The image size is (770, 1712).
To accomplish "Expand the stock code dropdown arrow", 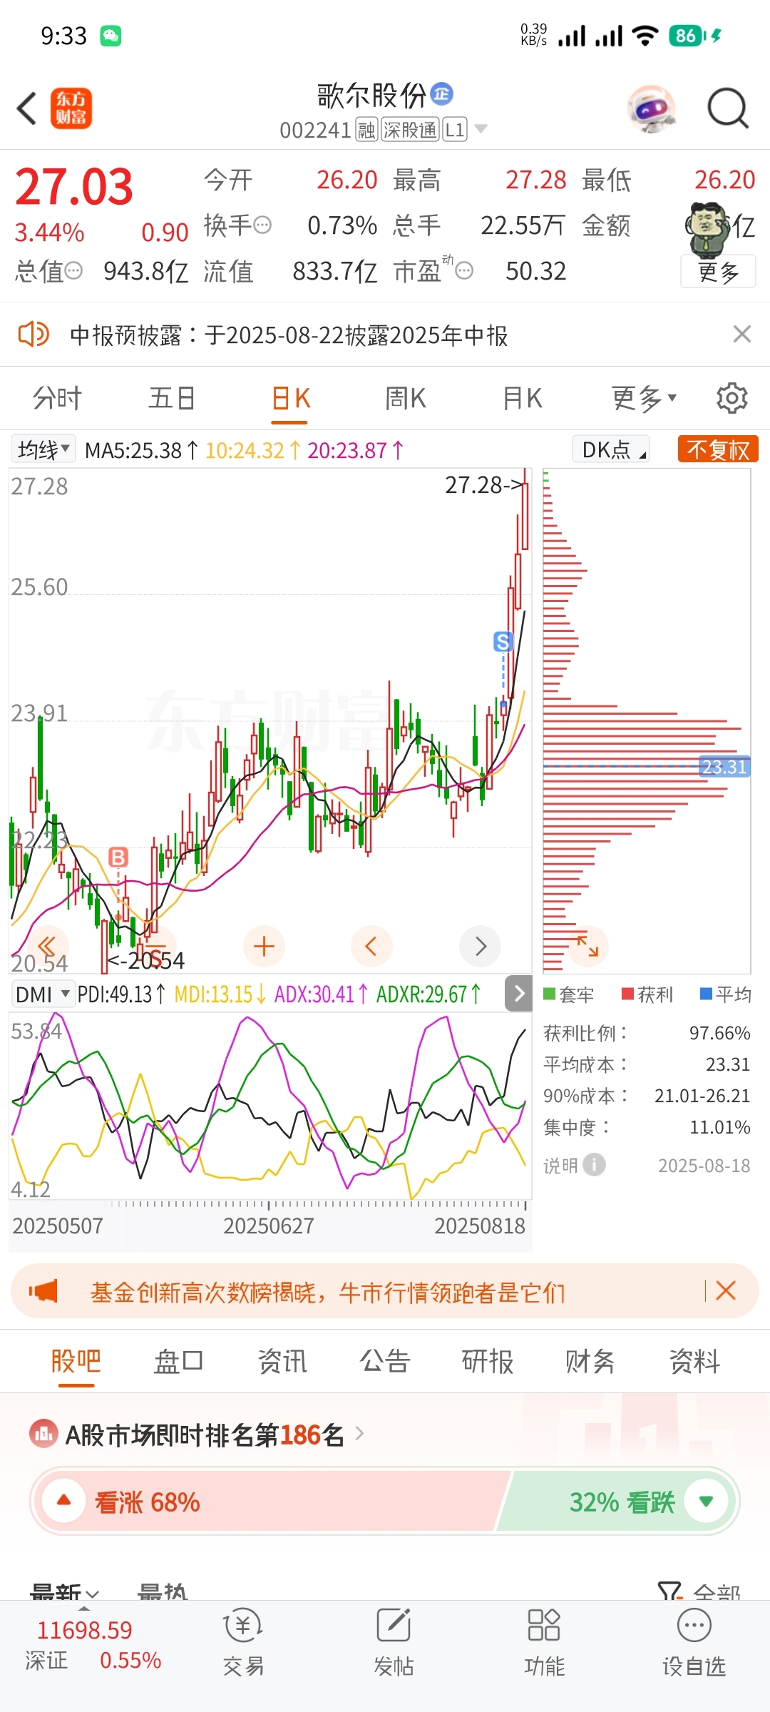I will (x=481, y=129).
